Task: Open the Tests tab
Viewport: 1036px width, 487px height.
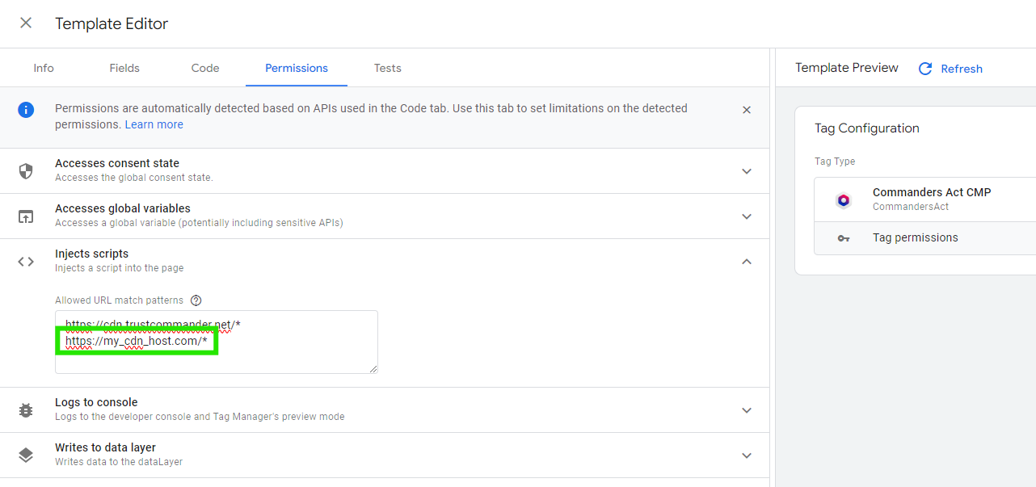Action: [387, 68]
